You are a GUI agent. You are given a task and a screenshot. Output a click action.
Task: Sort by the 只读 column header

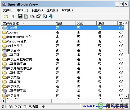86,23
